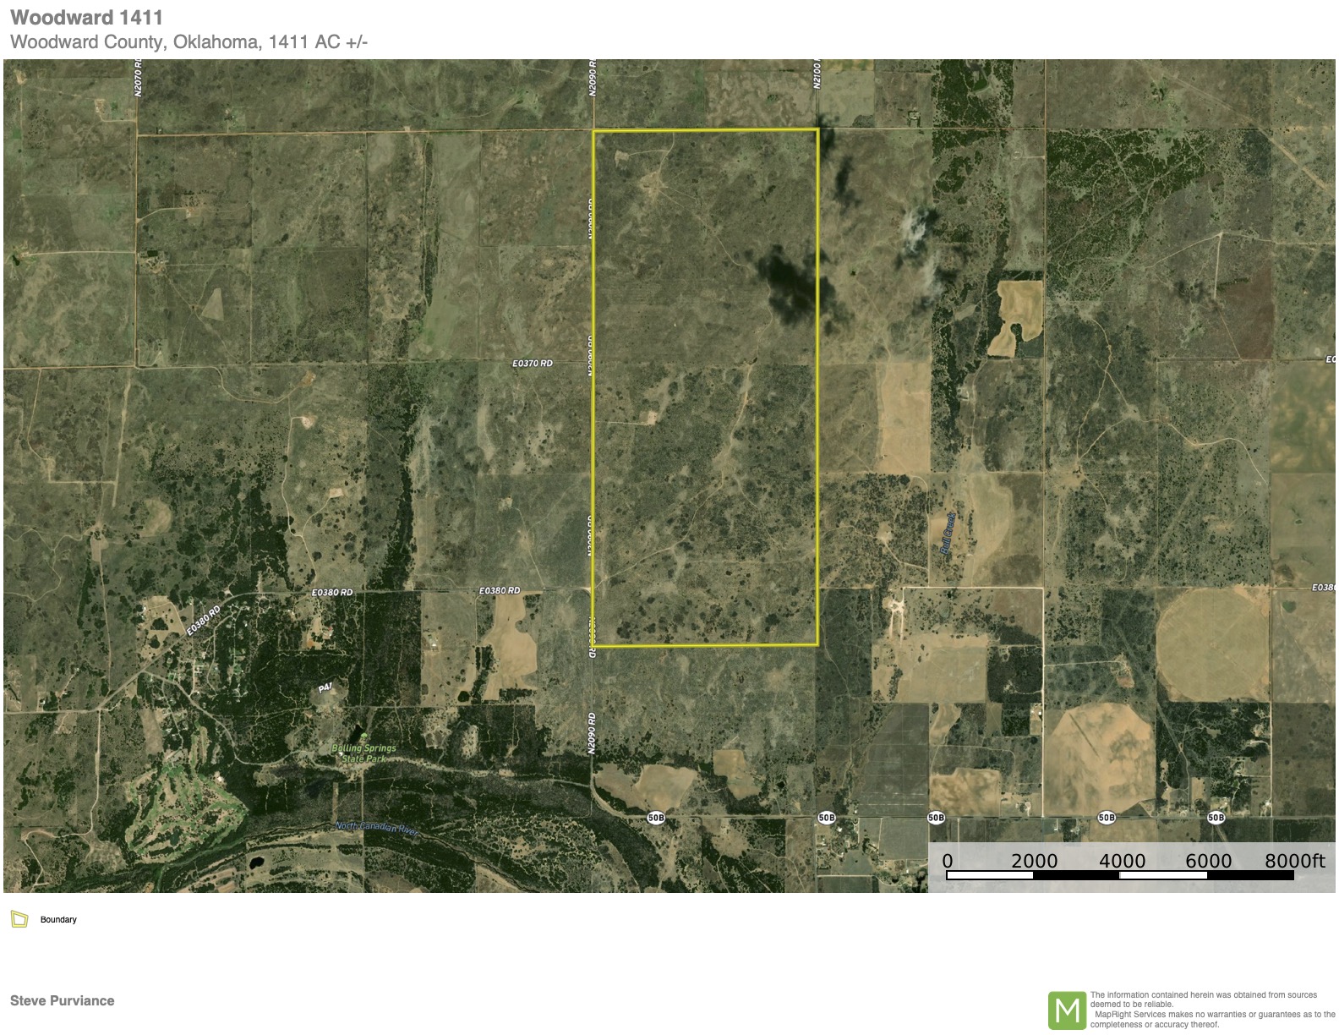This screenshot has width=1339, height=1035.
Task: Click the 2000 mark on scale bar
Action: coord(1034,861)
